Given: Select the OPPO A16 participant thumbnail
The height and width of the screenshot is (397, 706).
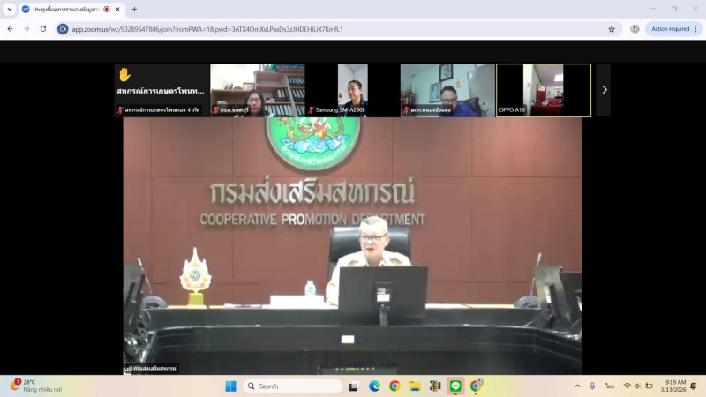Looking at the screenshot, I should pos(544,89).
